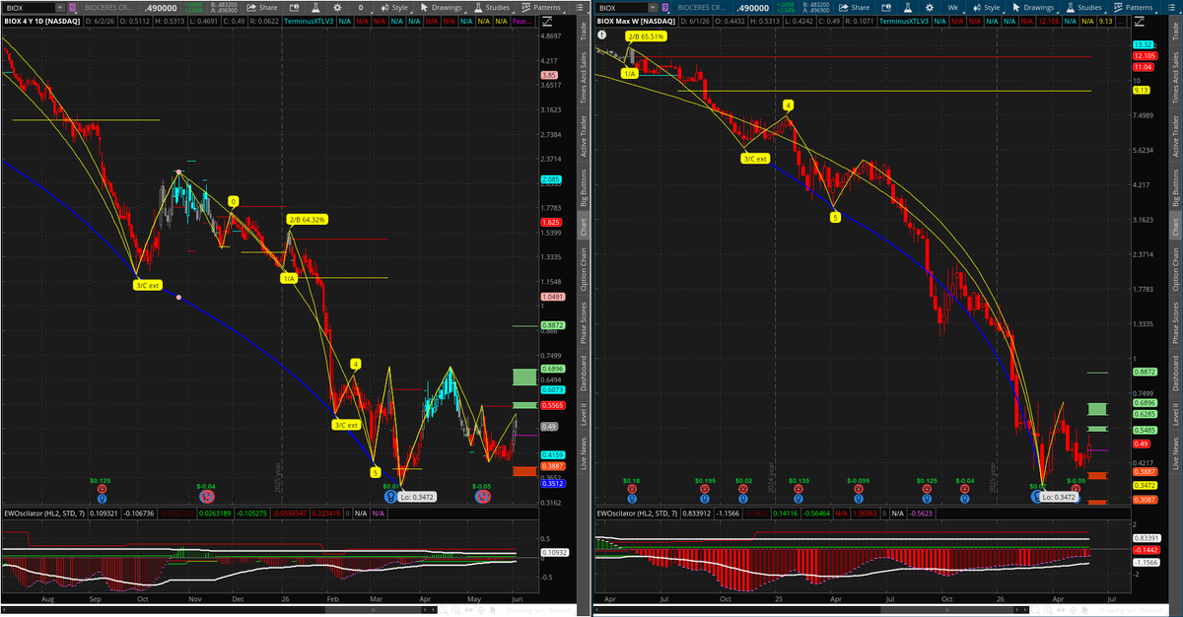Click the right chart's Share button
The image size is (1183, 617).
854,8
